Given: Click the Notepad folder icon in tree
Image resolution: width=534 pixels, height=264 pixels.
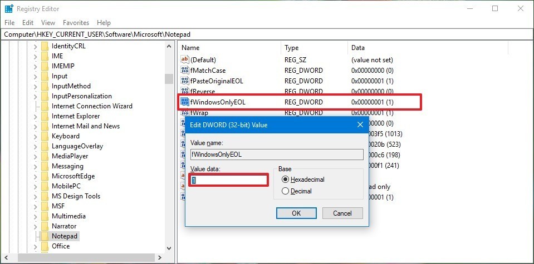Looking at the screenshot, I should tap(45, 236).
